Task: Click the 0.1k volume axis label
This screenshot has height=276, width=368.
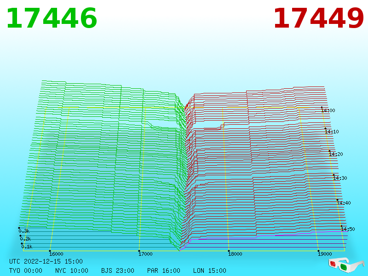Action: click(x=27, y=247)
